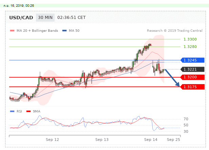Viewport: 209px width, 150px height.
Task: Click the 9MA red legend swatch
Action: click(28, 111)
